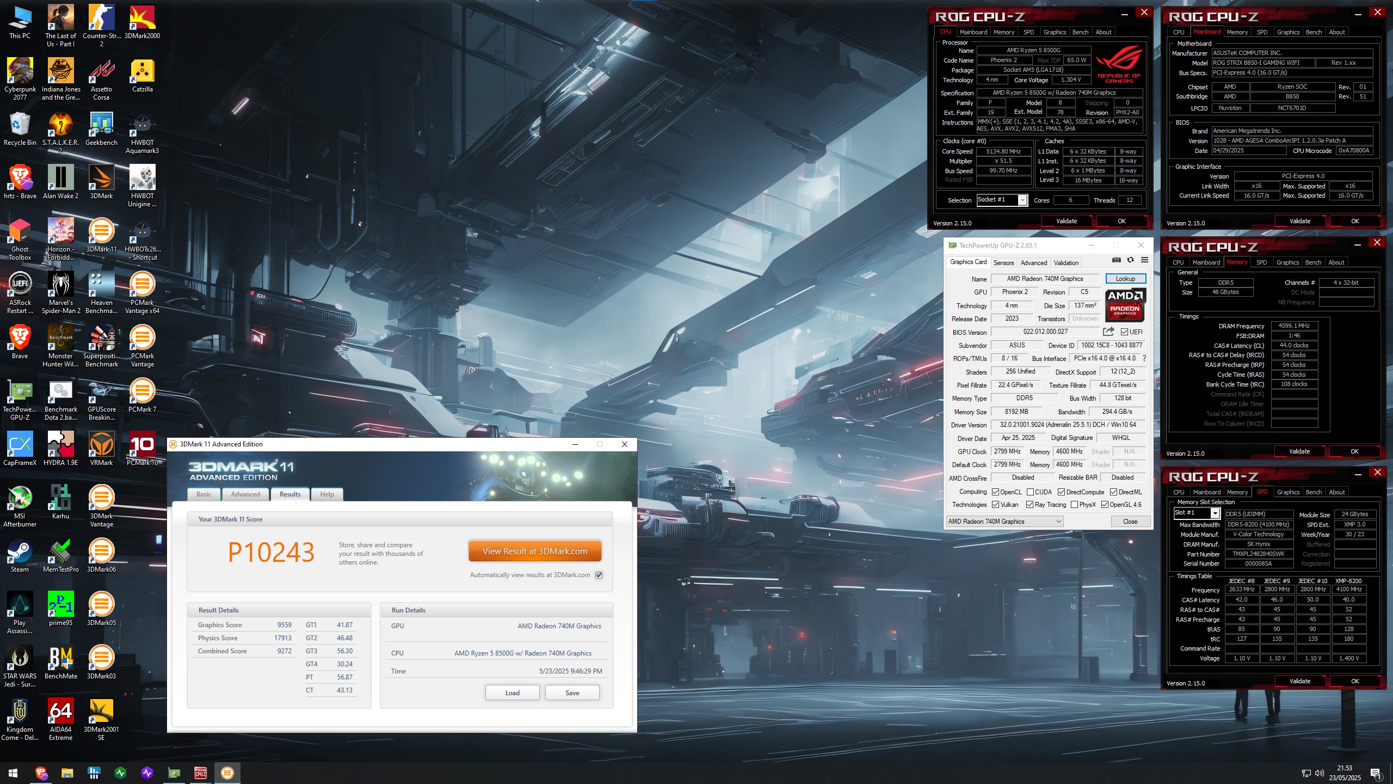Viewport: 1393px width, 784px height.
Task: Switch to Basic tab in 3DMark 11
Action: (204, 494)
